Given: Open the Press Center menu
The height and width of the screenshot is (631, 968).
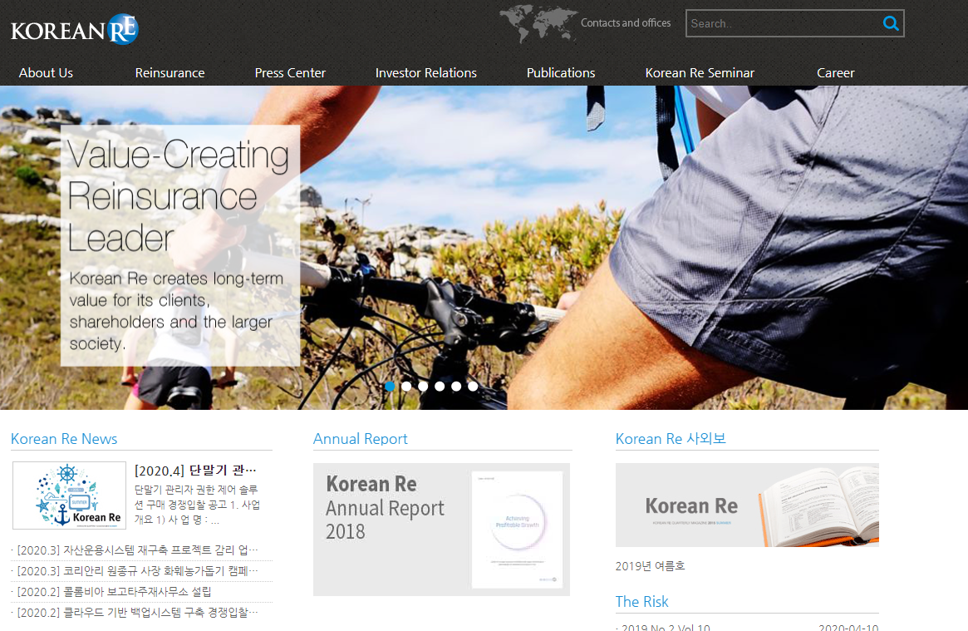Looking at the screenshot, I should pyautogui.click(x=290, y=73).
